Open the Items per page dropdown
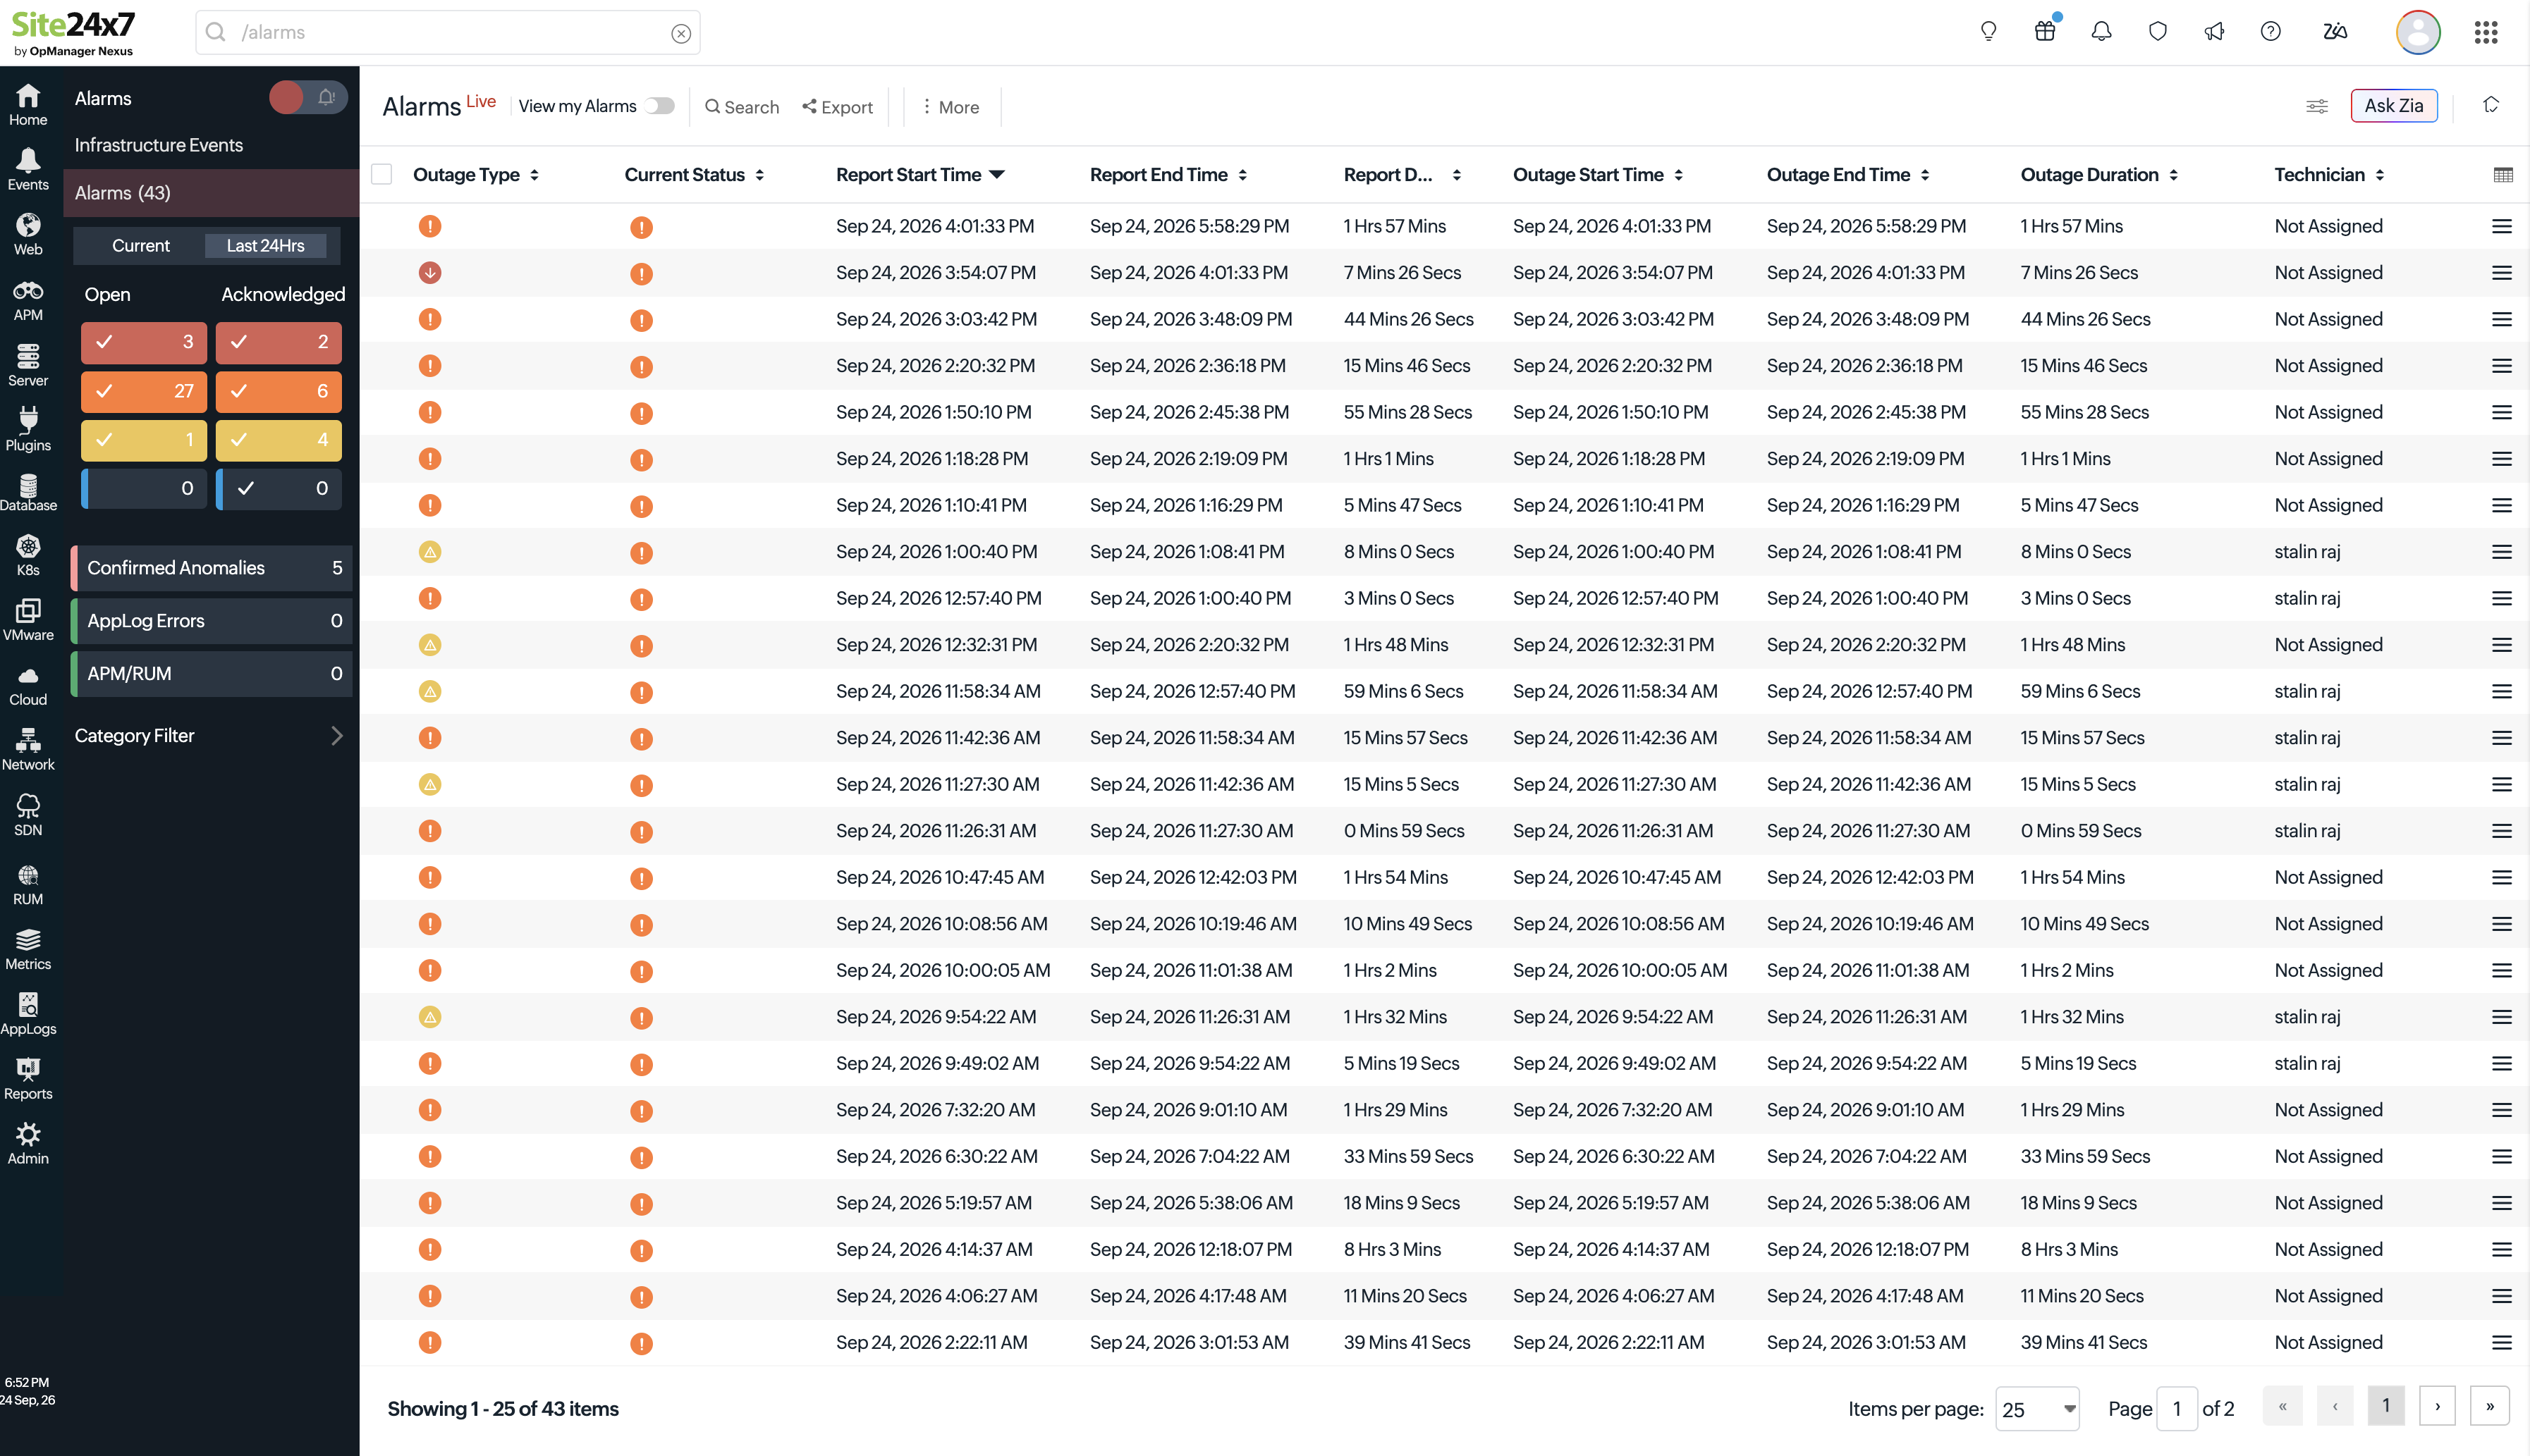 pyautogui.click(x=2037, y=1409)
